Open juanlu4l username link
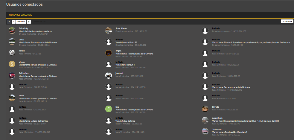 (119, 73)
